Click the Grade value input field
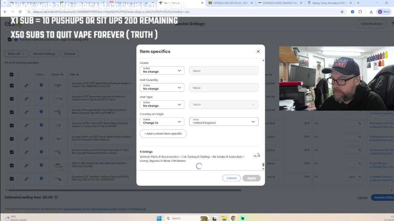This screenshot has width=394, height=221. click(x=224, y=71)
